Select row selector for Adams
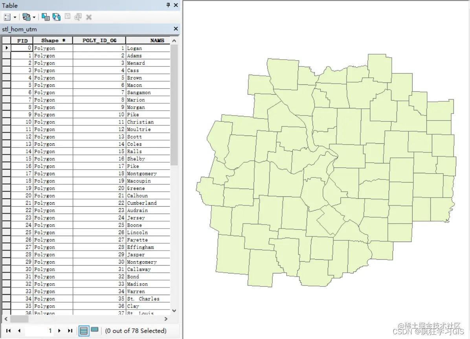 pos(6,55)
